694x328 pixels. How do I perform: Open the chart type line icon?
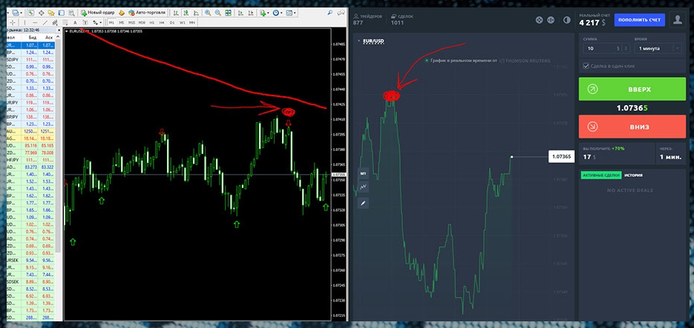[364, 187]
